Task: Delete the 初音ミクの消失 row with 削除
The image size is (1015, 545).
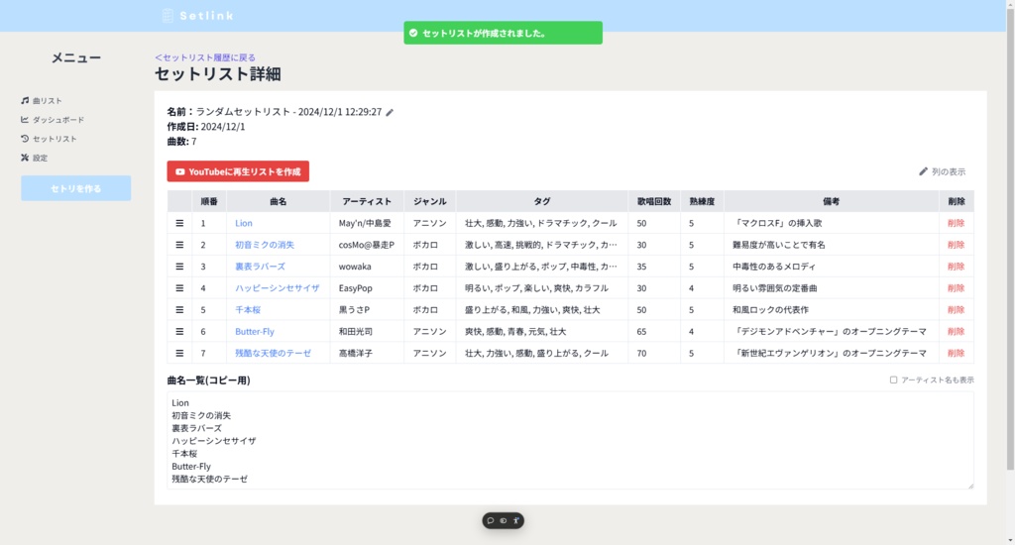Action: (x=956, y=245)
